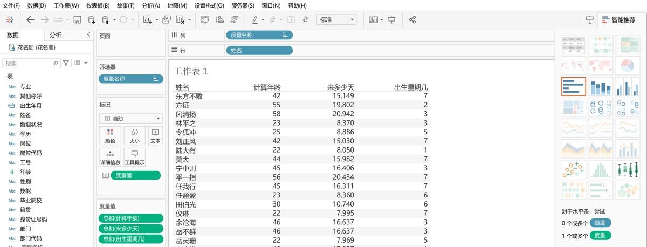Click the 度量值 pill on marks card

[135, 175]
